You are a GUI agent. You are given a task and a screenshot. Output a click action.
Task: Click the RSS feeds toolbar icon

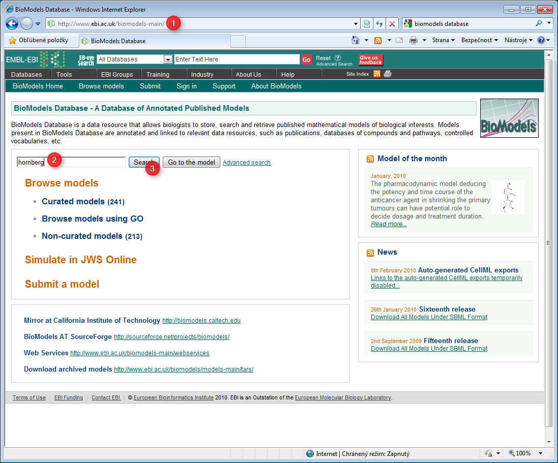[x=378, y=40]
